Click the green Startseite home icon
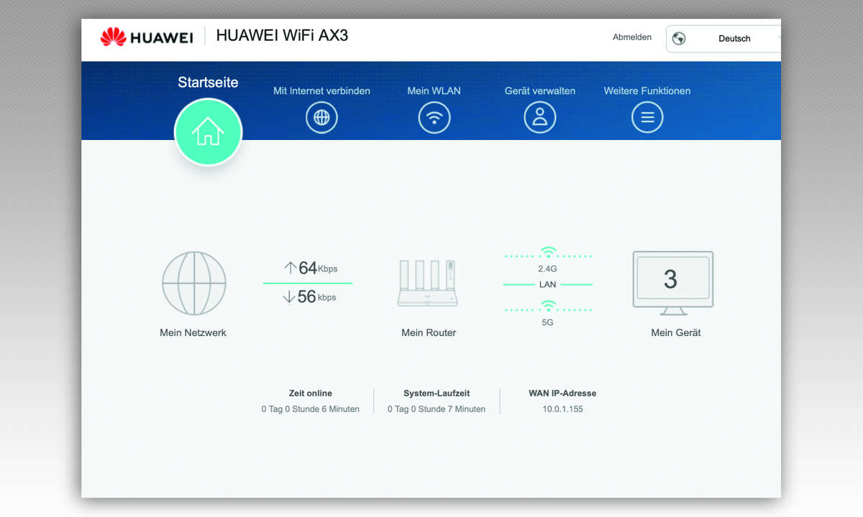The height and width of the screenshot is (517, 863). 209,132
